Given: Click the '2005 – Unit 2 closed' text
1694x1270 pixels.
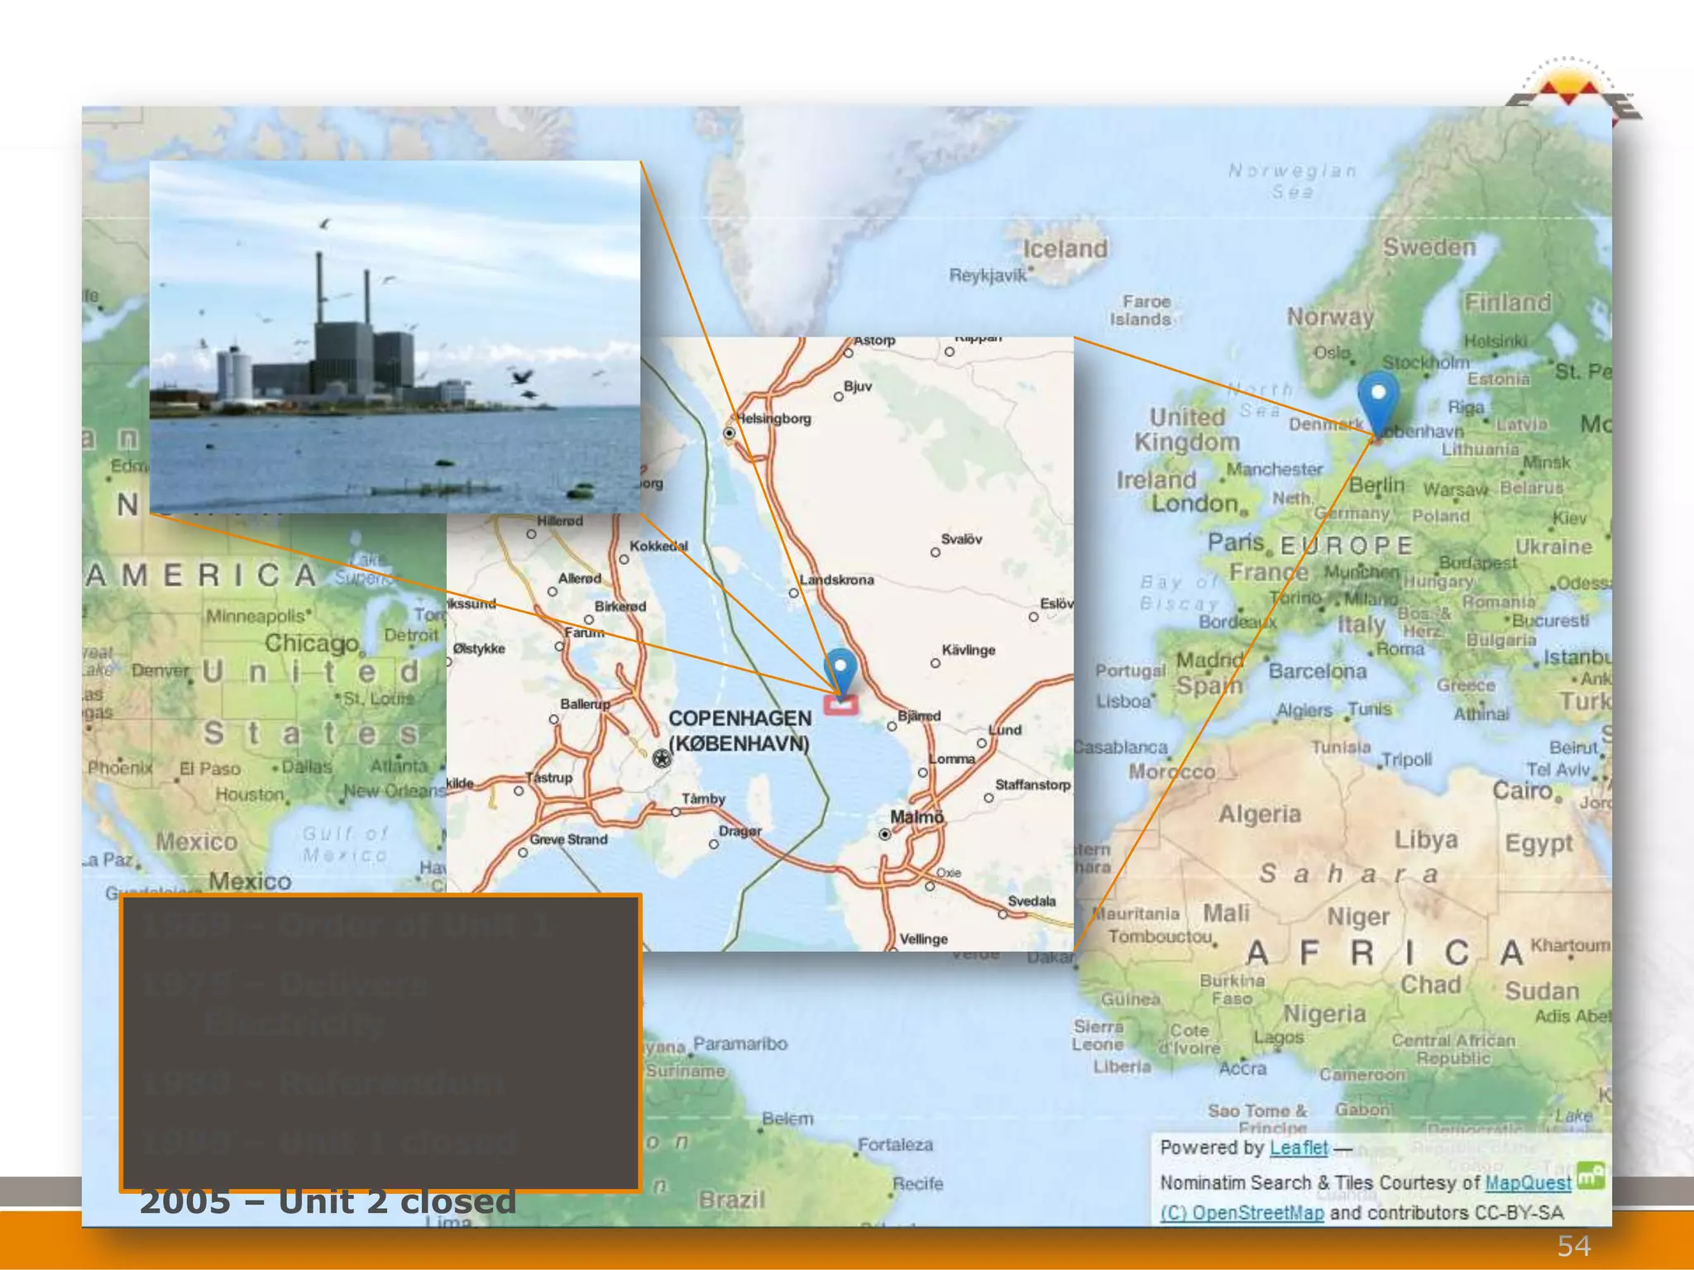Looking at the screenshot, I should (x=328, y=1202).
